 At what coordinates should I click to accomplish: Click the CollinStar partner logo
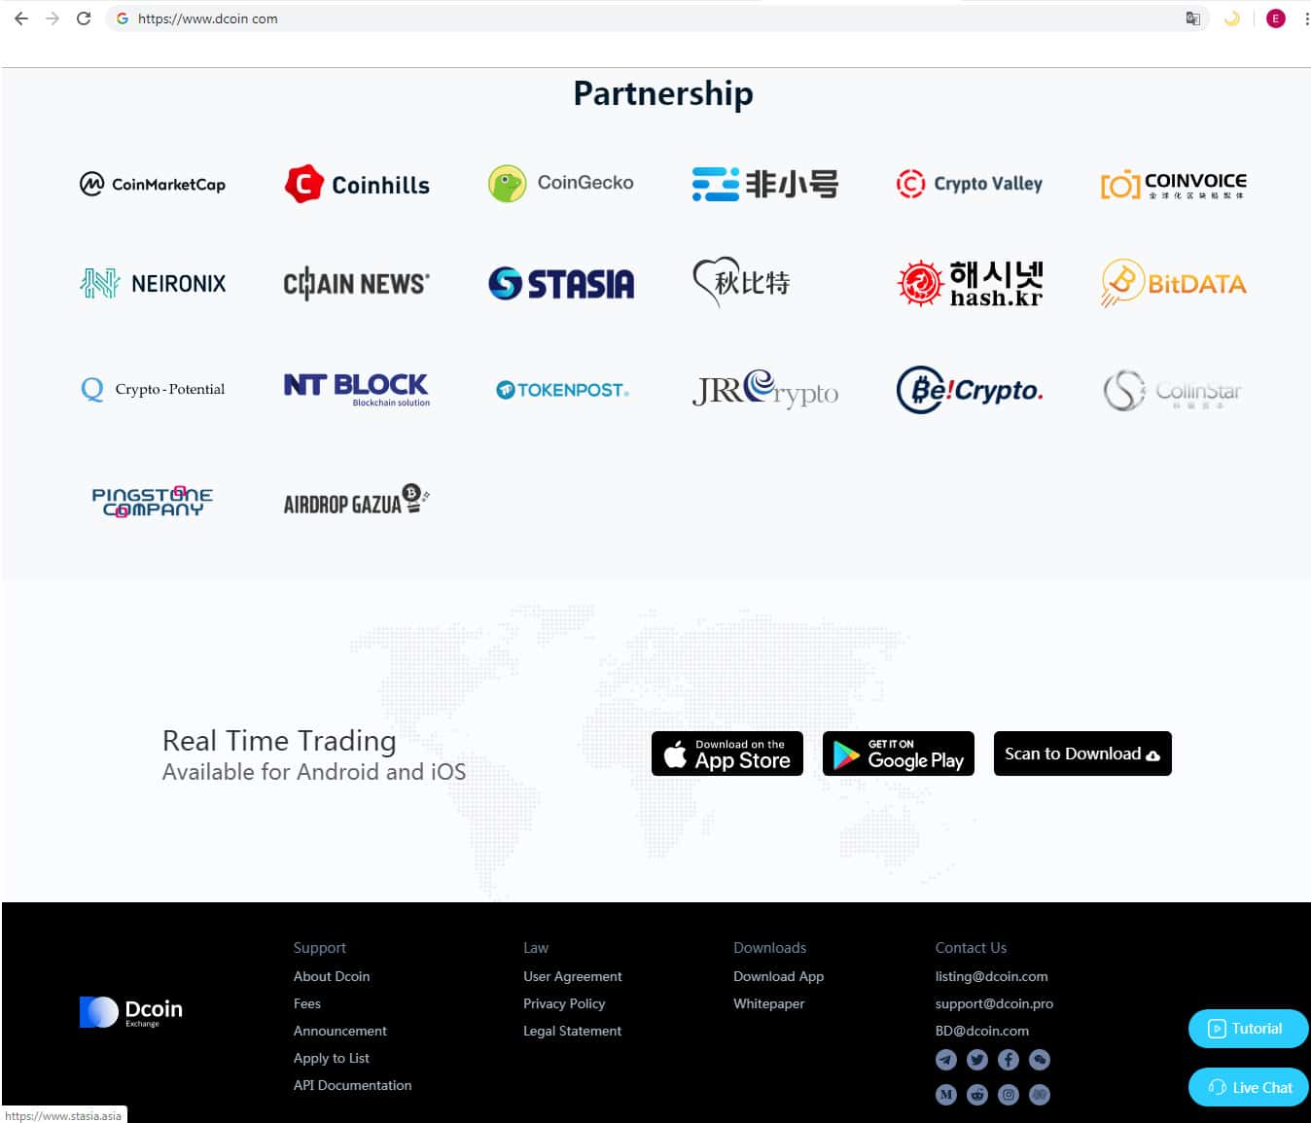pyautogui.click(x=1173, y=391)
